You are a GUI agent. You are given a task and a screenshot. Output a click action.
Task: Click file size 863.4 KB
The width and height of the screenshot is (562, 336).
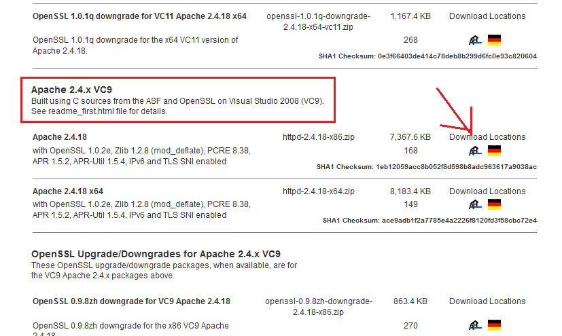tap(410, 301)
